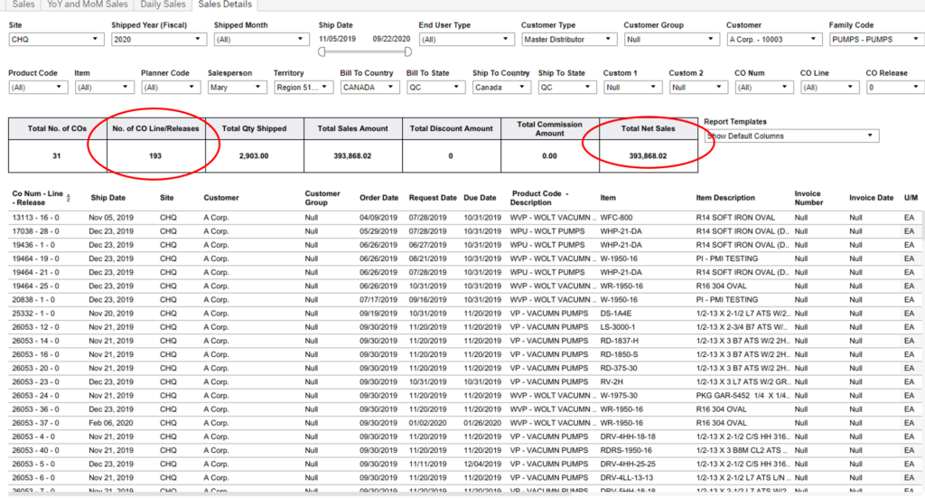The height and width of the screenshot is (498, 925).
Task: Click the Ship Date start value 11/05/2019
Action: (x=338, y=39)
